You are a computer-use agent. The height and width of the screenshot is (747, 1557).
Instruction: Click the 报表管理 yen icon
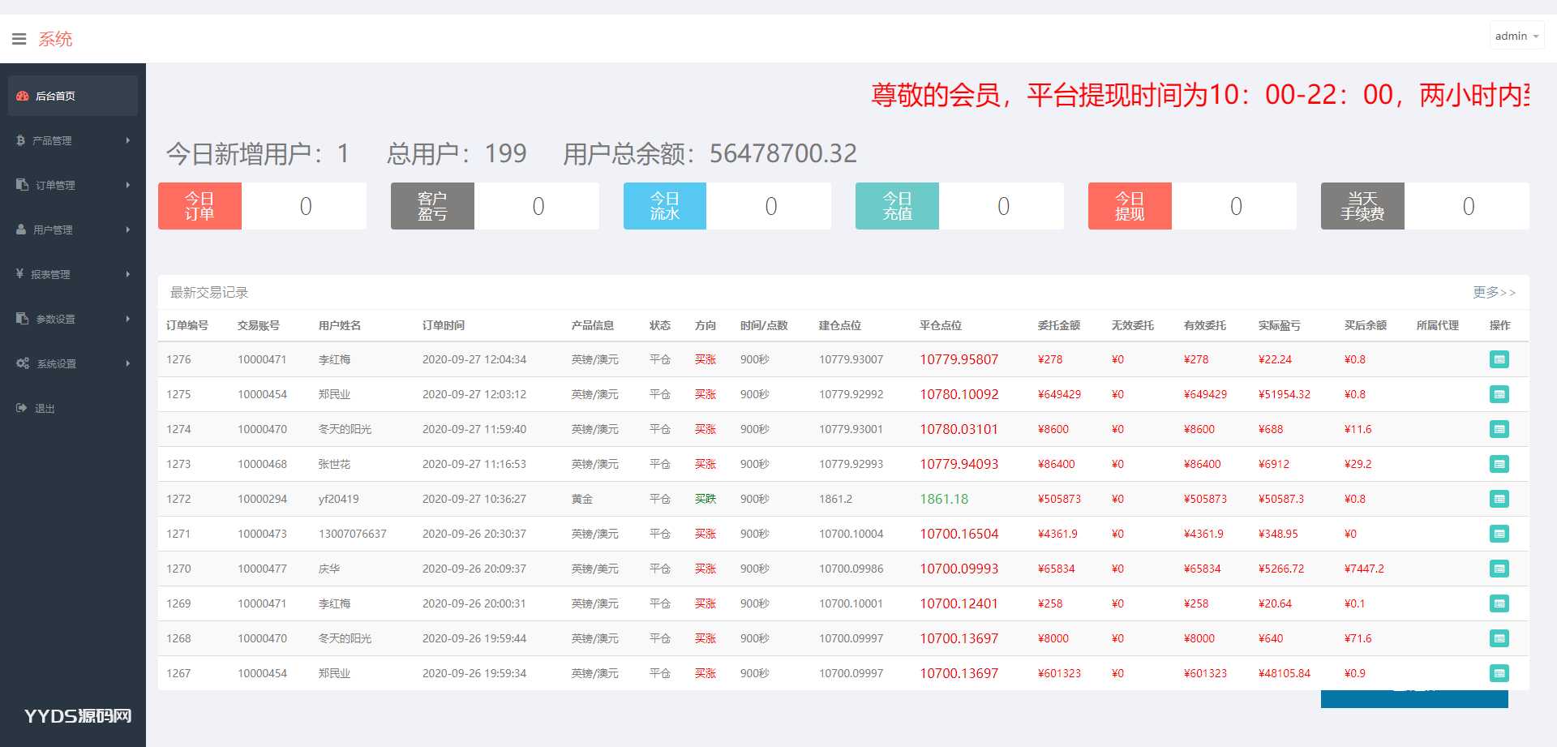pos(19,274)
